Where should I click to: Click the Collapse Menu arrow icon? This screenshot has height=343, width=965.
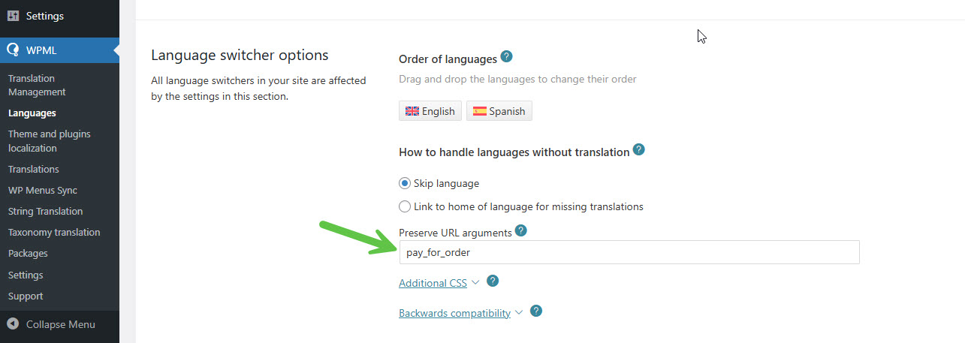click(x=13, y=324)
